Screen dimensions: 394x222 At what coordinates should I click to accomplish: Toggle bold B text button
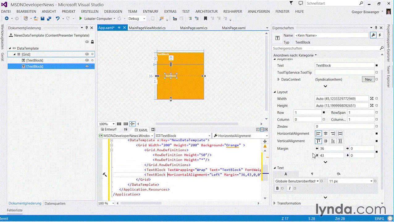[x=277, y=188]
